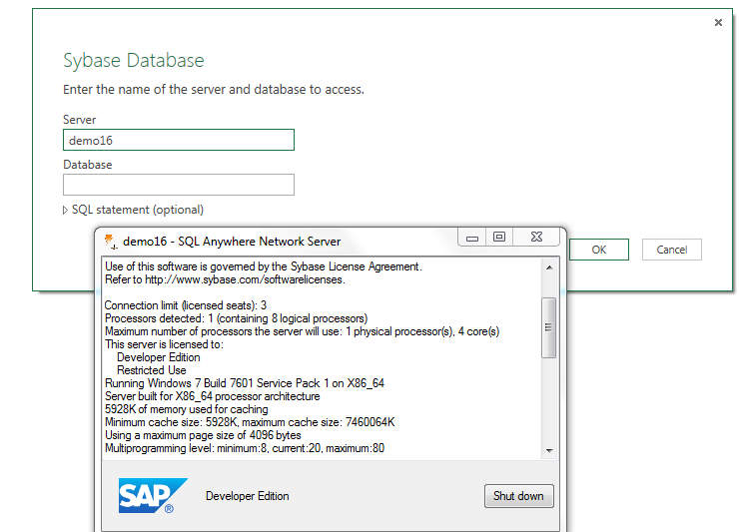739x532 pixels.
Task: Cancel the Sybase Database dialog
Action: (x=672, y=250)
